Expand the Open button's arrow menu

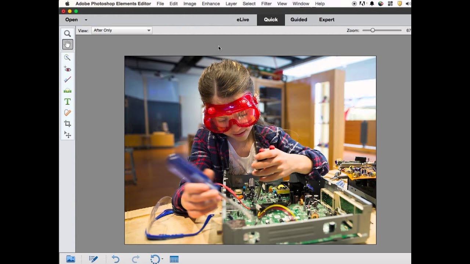(x=86, y=20)
